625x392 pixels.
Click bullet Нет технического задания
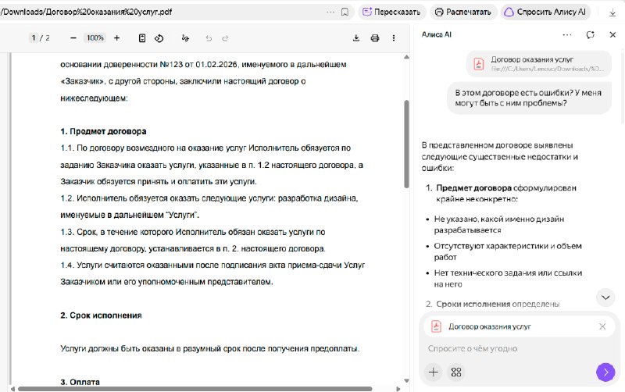pyautogui.click(x=508, y=279)
